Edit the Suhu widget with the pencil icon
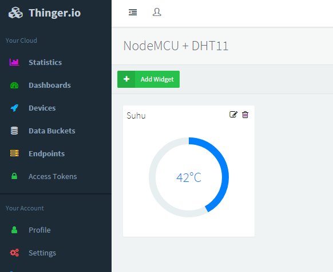The image size is (333, 272). coord(233,114)
